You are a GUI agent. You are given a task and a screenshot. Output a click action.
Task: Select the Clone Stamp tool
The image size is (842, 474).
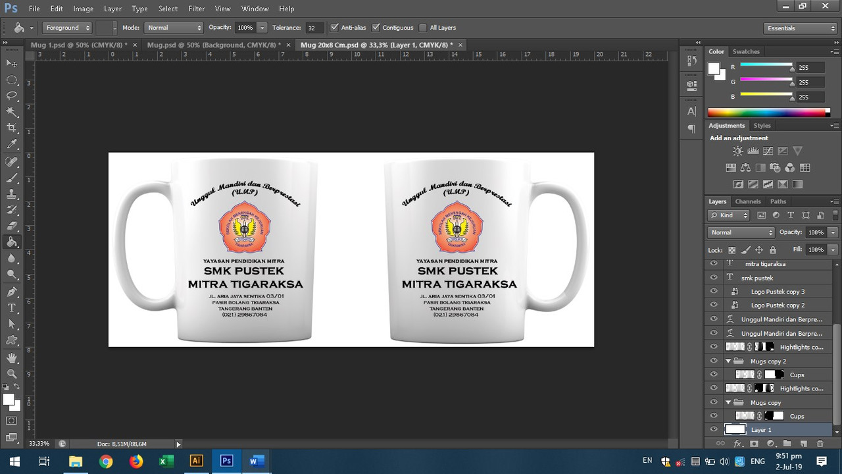[x=12, y=194]
